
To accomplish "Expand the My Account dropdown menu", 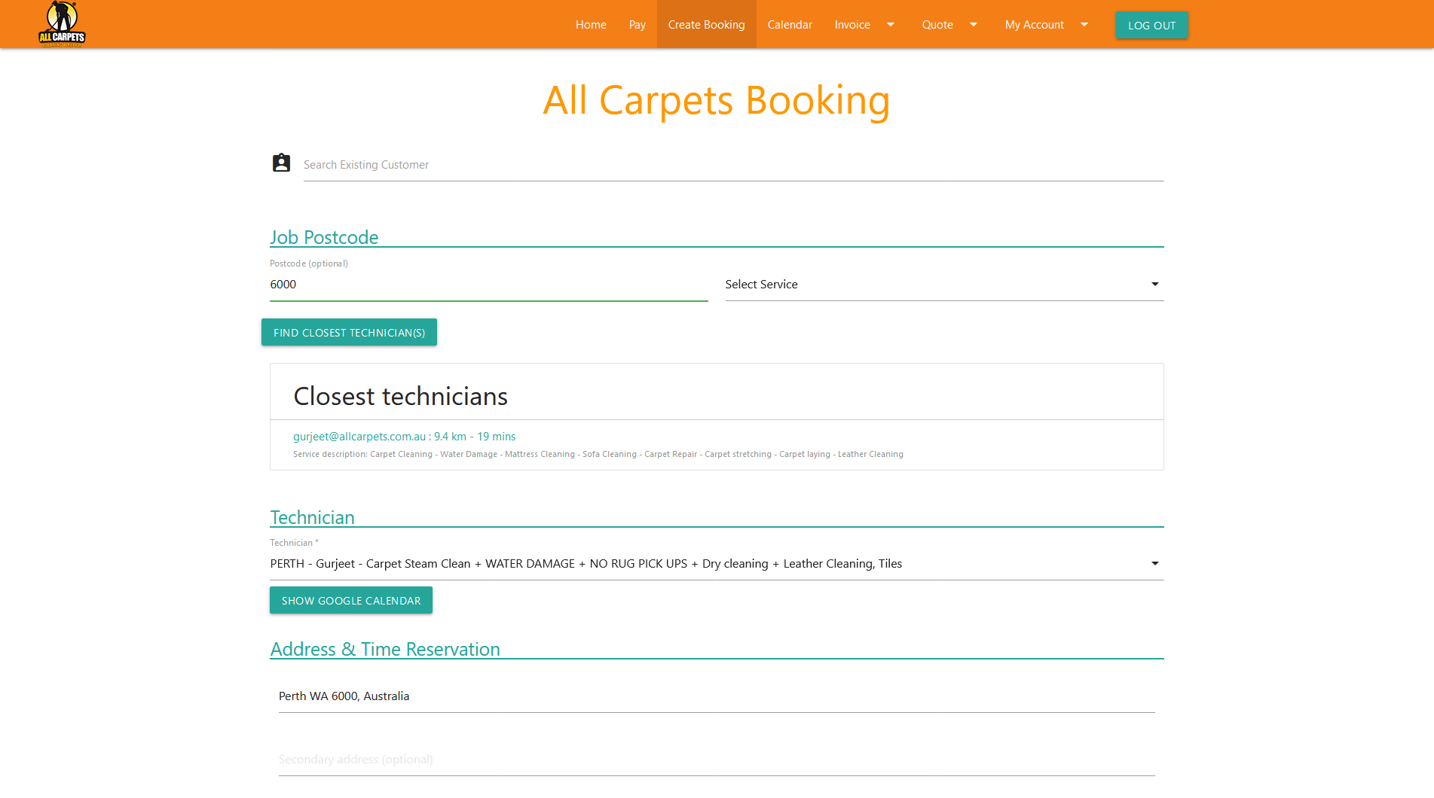I will 1047,25.
